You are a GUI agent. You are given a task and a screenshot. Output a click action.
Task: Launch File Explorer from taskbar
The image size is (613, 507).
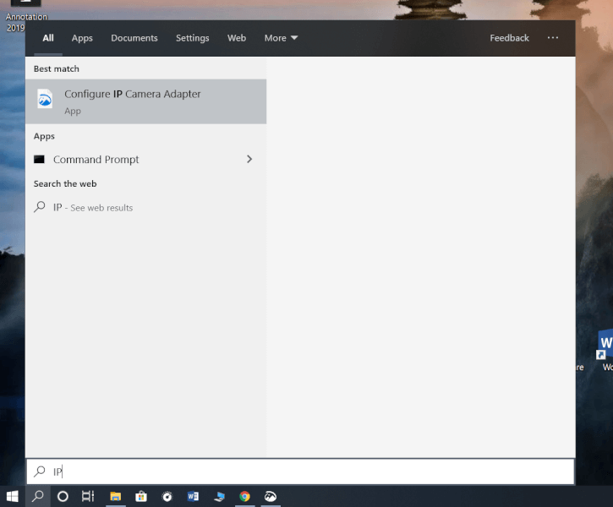(x=115, y=497)
